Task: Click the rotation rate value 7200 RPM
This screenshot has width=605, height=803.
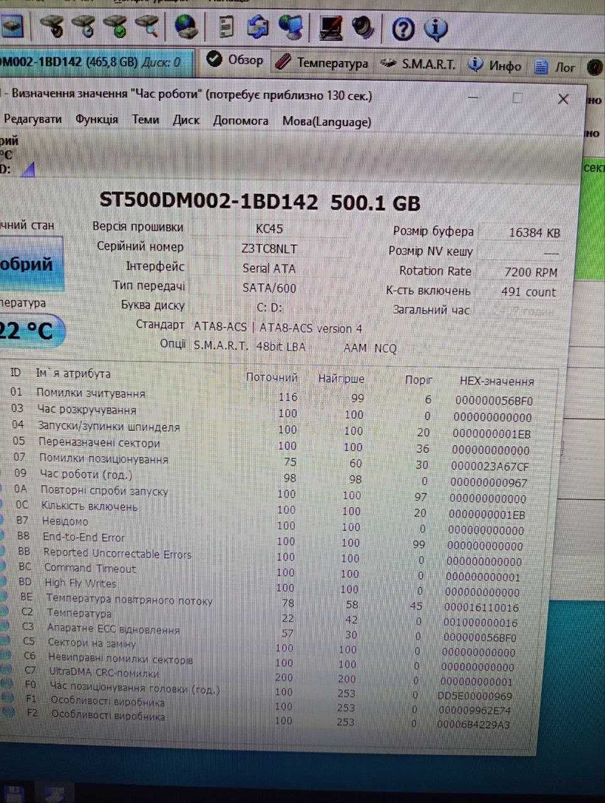Action: [x=530, y=272]
